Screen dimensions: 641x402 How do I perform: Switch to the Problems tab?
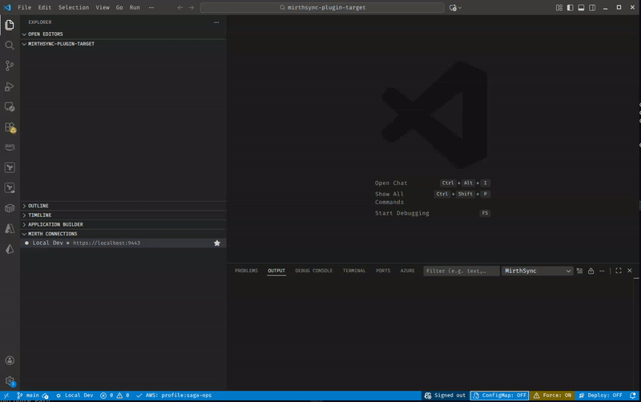(246, 271)
